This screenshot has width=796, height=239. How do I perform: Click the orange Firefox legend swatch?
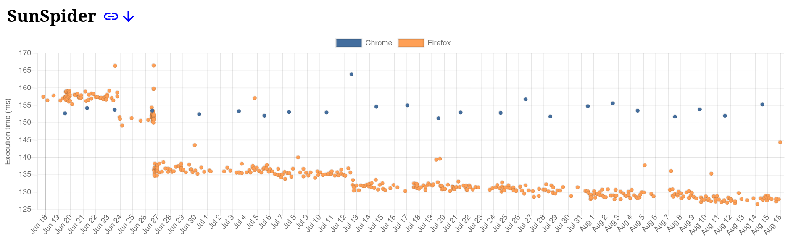tap(411, 43)
